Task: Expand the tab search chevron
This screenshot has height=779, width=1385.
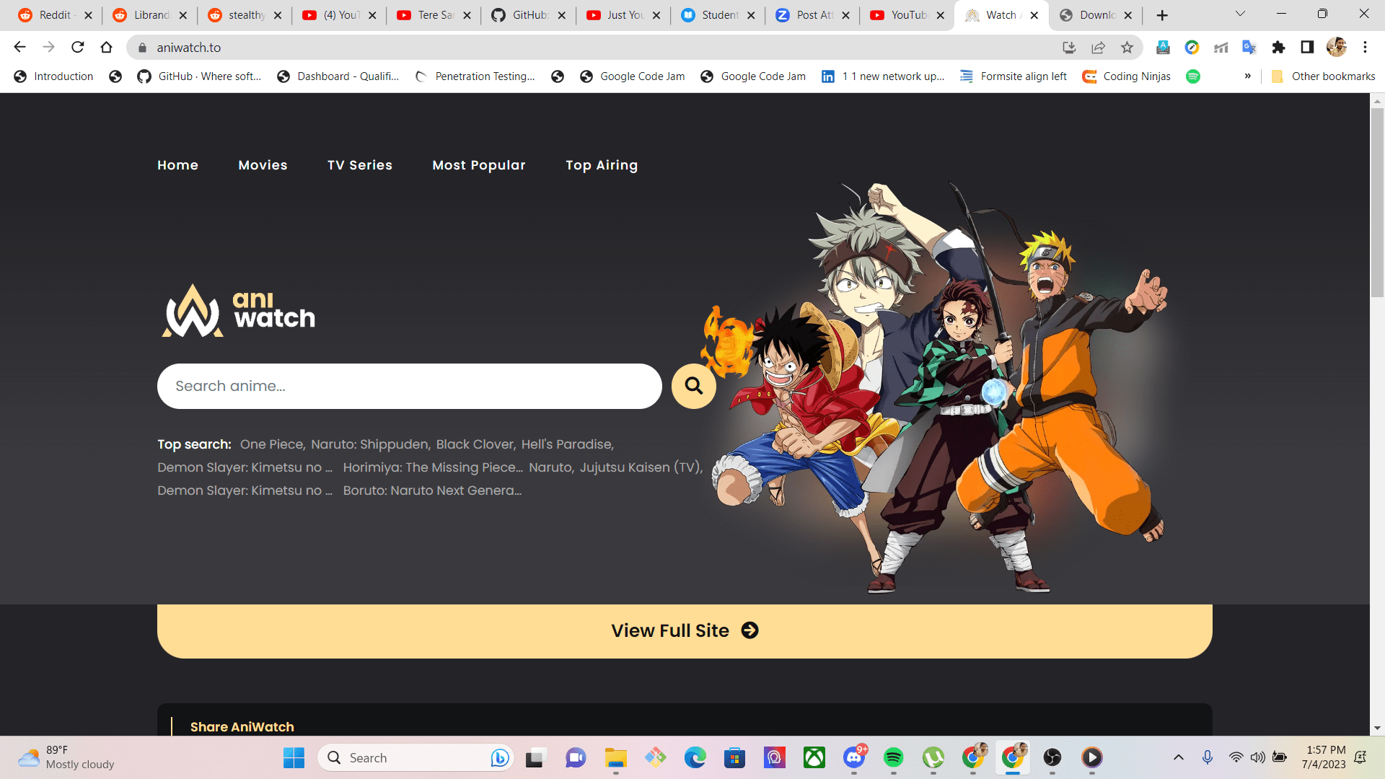Action: click(x=1240, y=14)
